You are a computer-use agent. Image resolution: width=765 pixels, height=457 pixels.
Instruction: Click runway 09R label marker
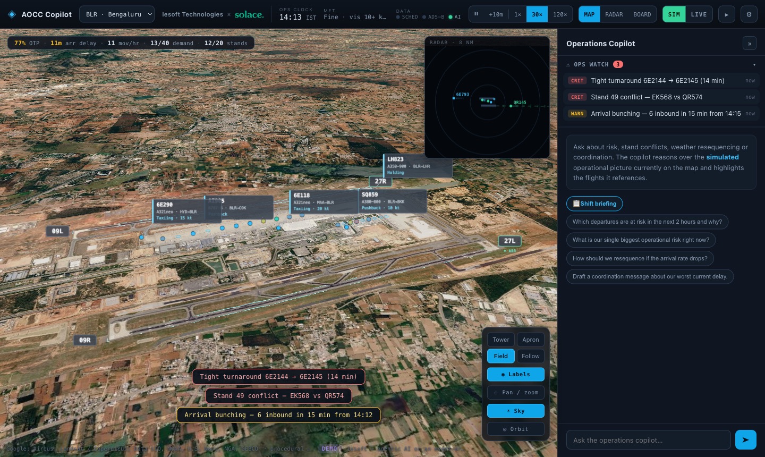pyautogui.click(x=85, y=340)
